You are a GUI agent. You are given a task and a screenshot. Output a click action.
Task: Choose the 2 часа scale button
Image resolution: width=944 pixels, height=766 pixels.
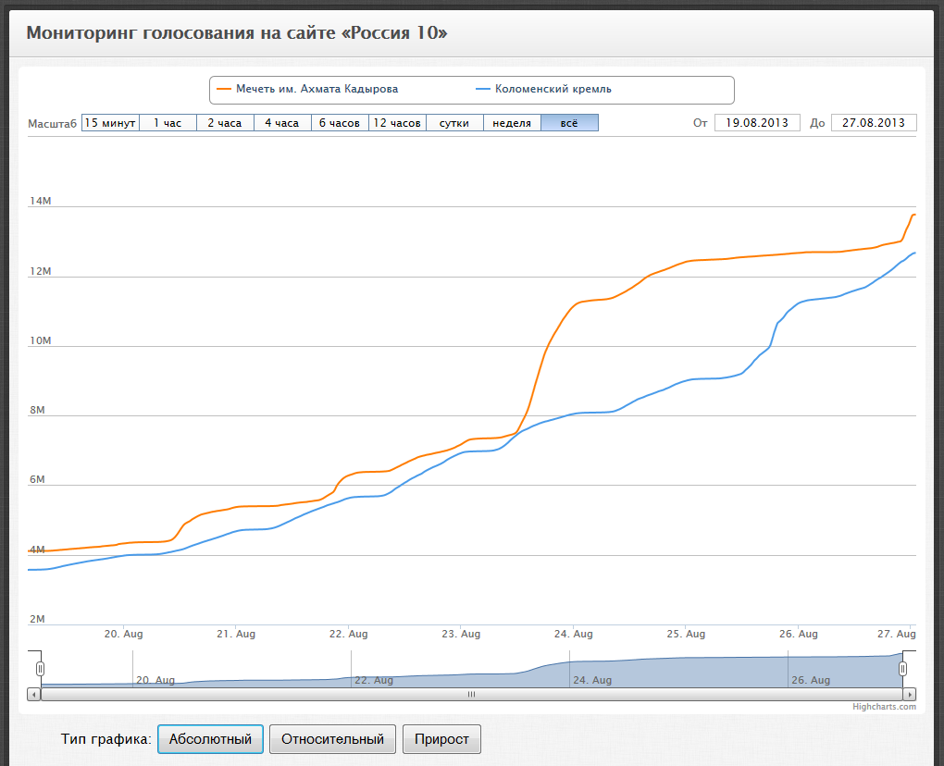pos(225,123)
